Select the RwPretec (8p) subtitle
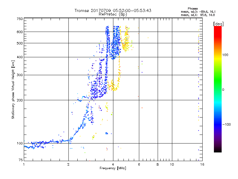Image resolution: width=238 pixels, height=179 pixels. [113, 14]
